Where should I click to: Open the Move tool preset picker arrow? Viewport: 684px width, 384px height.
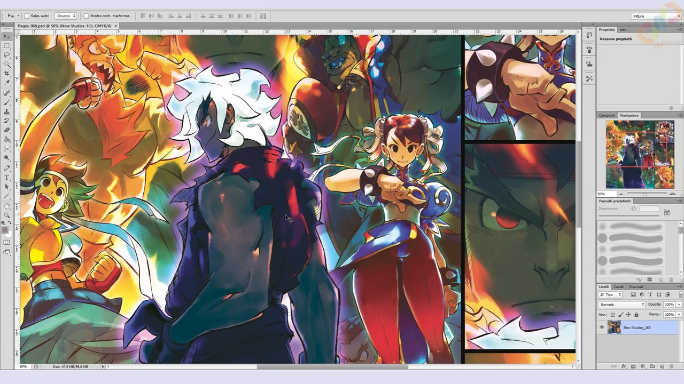click(x=18, y=16)
